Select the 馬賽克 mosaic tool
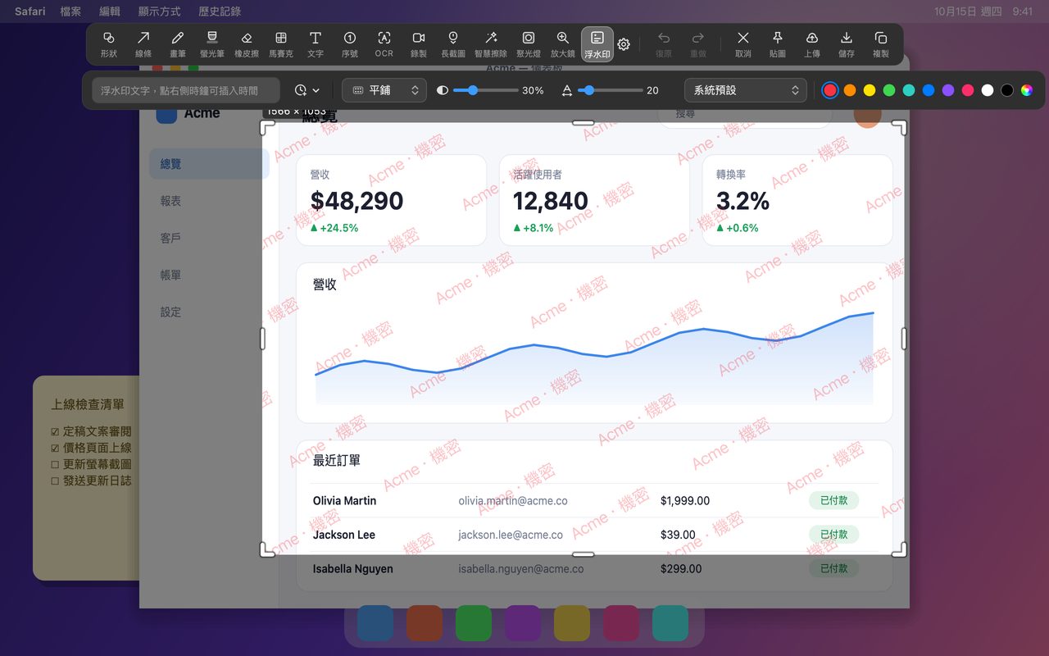The width and height of the screenshot is (1049, 656). click(280, 44)
